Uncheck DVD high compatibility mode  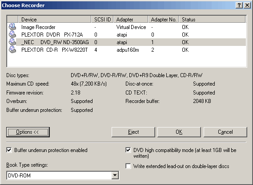click(x=128, y=150)
